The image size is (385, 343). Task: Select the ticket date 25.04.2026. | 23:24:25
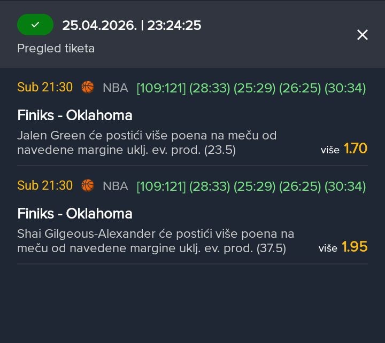click(x=132, y=25)
